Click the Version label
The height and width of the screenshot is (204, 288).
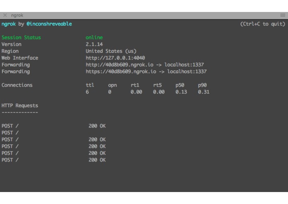click(11, 44)
